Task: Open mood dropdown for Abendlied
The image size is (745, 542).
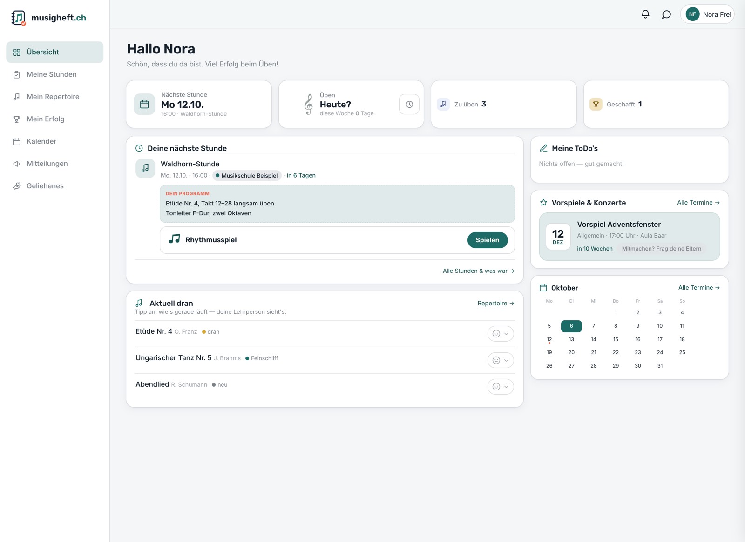Action: pyautogui.click(x=501, y=387)
